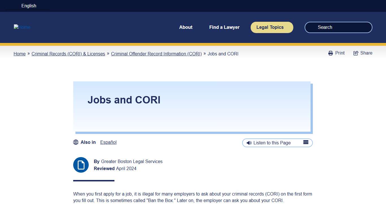386x217 pixels.
Task: Click the Home logo in the header
Action: [x=22, y=27]
